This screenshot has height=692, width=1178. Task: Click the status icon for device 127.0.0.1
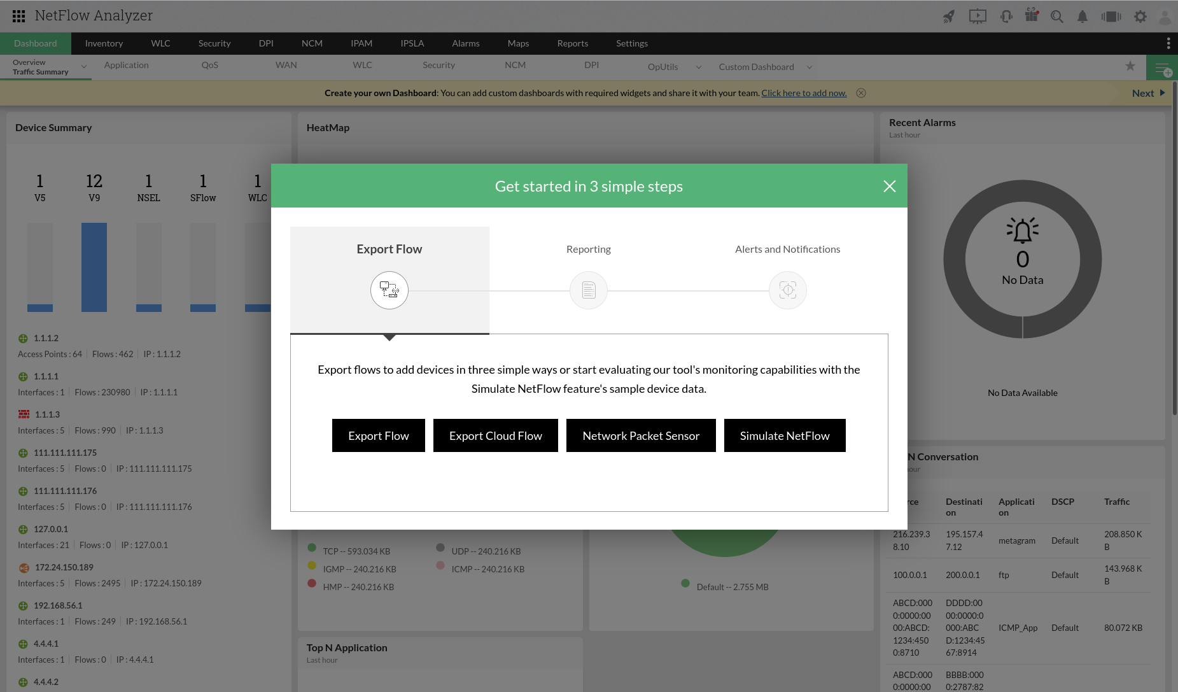pos(23,530)
